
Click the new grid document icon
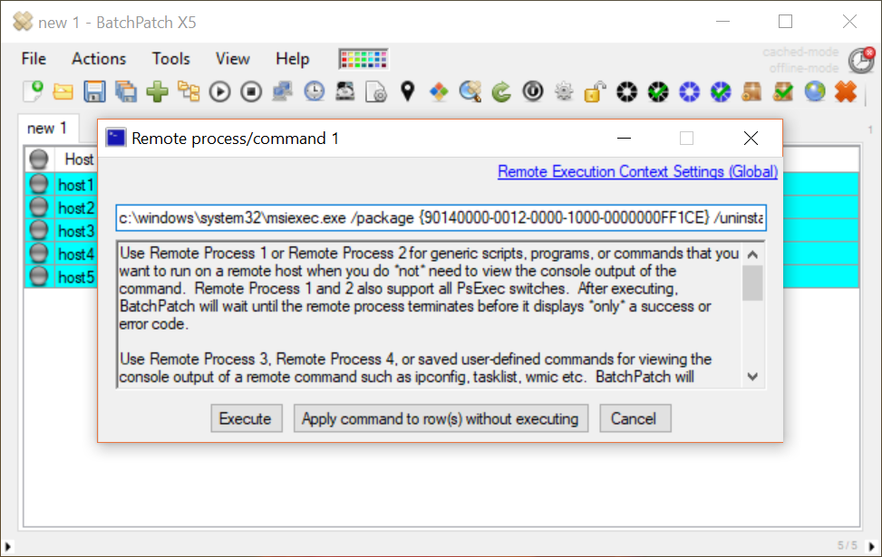click(x=33, y=91)
